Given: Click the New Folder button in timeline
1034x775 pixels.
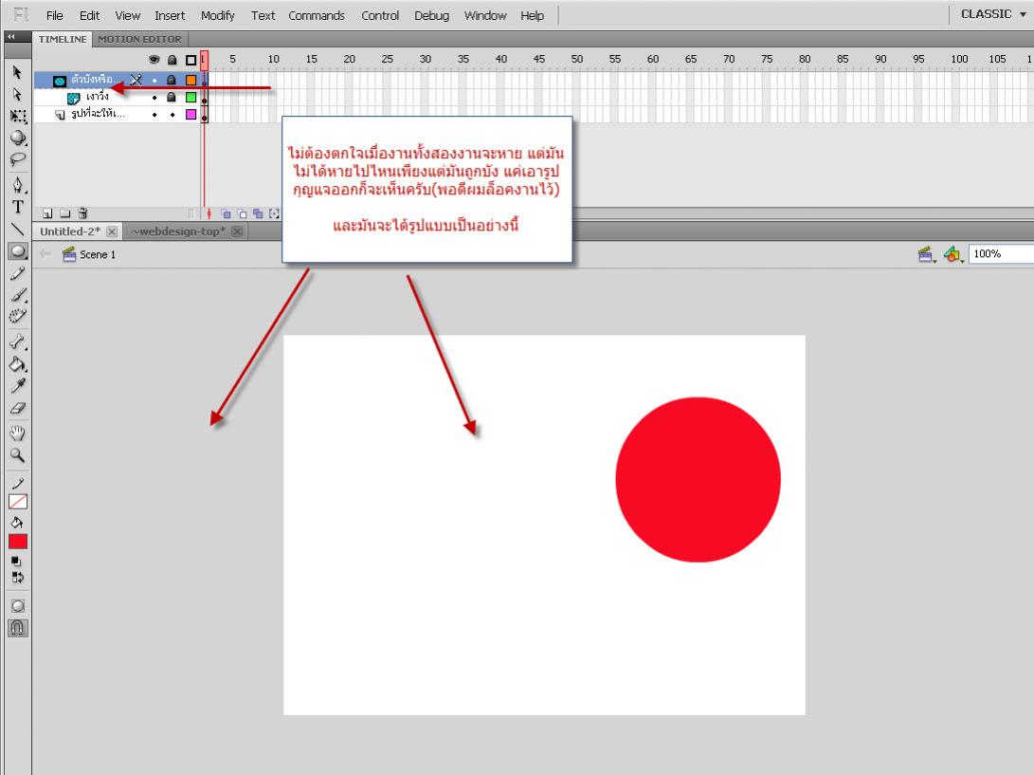Looking at the screenshot, I should [x=64, y=213].
